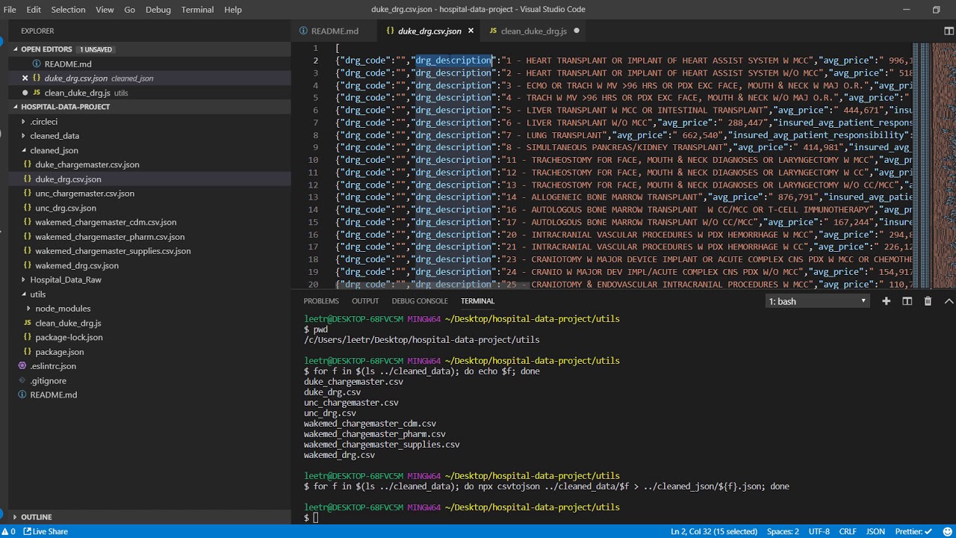Viewport: 956px width, 538px height.
Task: Place cursor on editor line 10
Action: 624,160
